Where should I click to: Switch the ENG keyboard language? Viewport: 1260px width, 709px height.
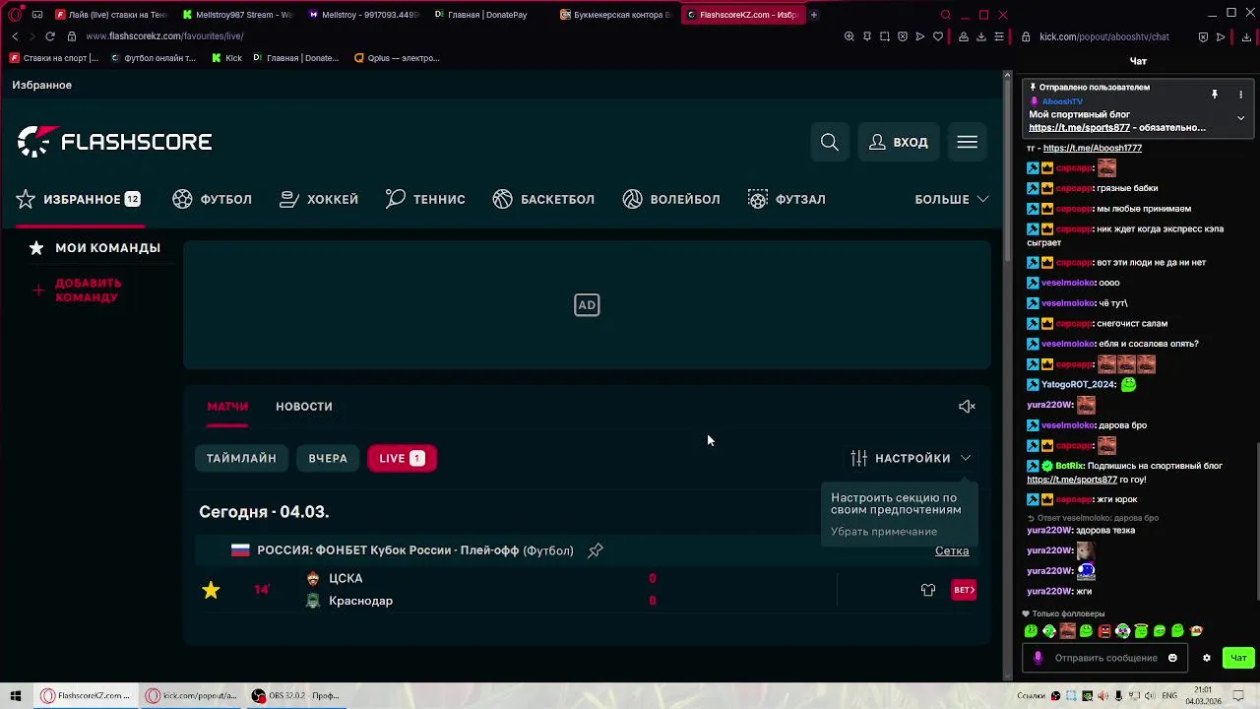click(1169, 696)
